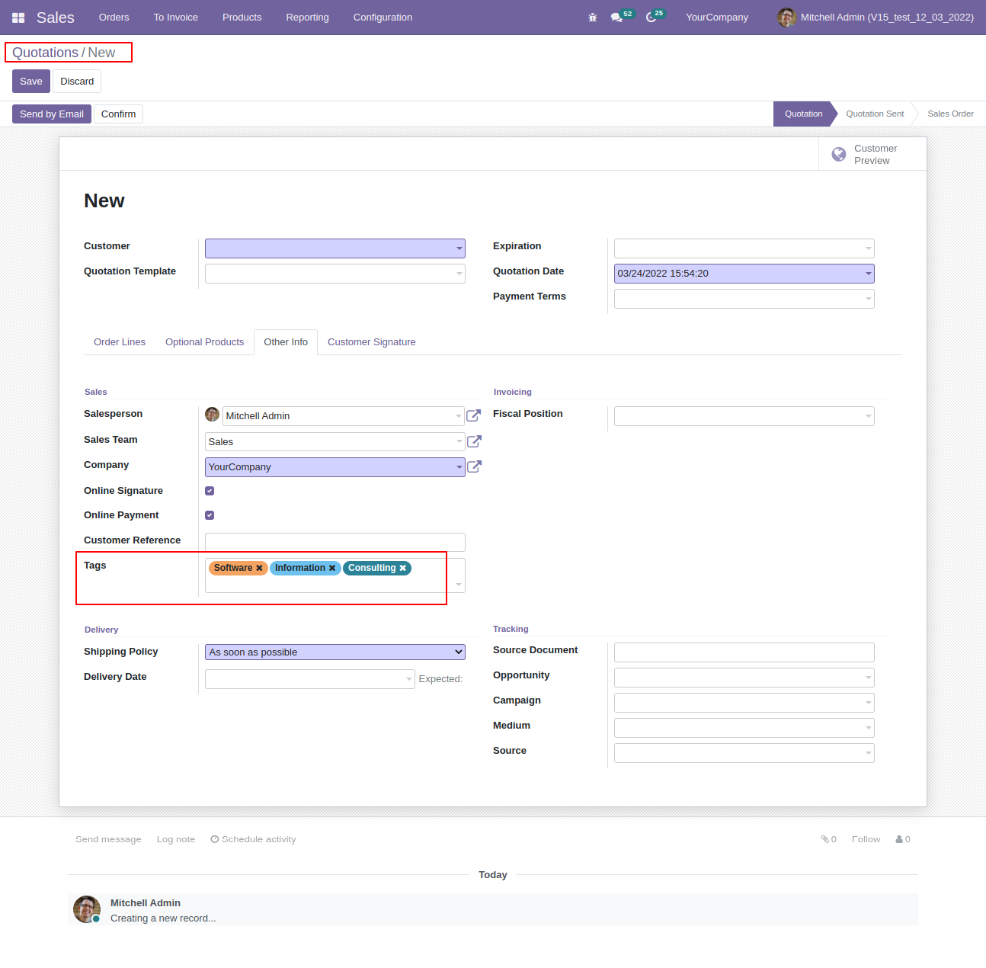The image size is (986, 968).
Task: Open the activities clock icon
Action: [x=651, y=18]
